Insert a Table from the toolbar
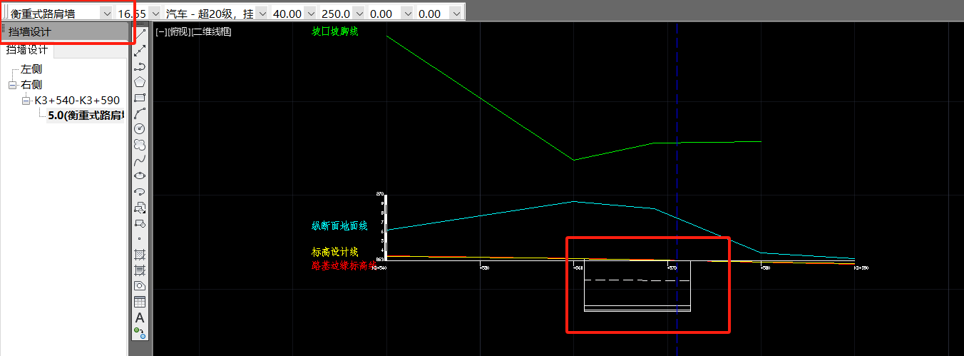 pos(140,301)
